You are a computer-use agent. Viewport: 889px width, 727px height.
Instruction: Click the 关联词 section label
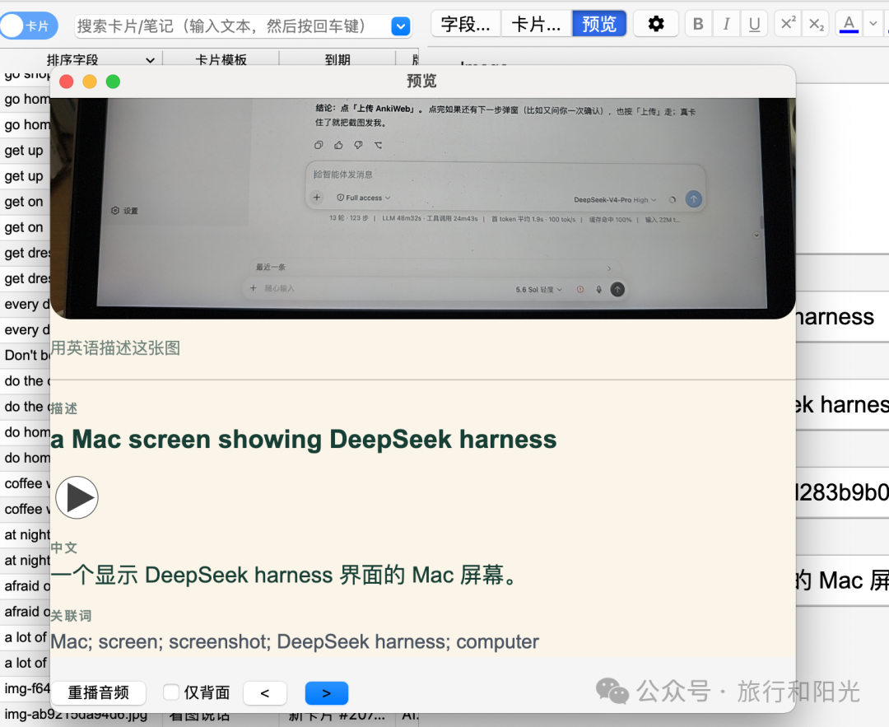71,616
